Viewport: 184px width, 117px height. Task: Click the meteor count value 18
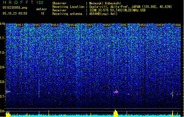(42, 13)
